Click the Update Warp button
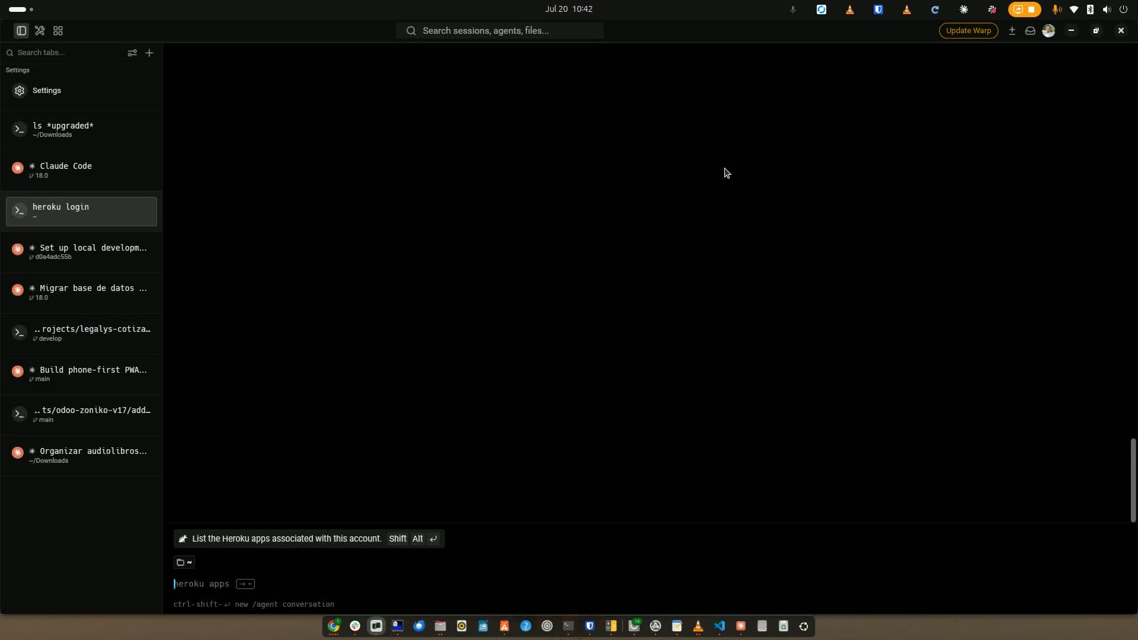 click(968, 31)
